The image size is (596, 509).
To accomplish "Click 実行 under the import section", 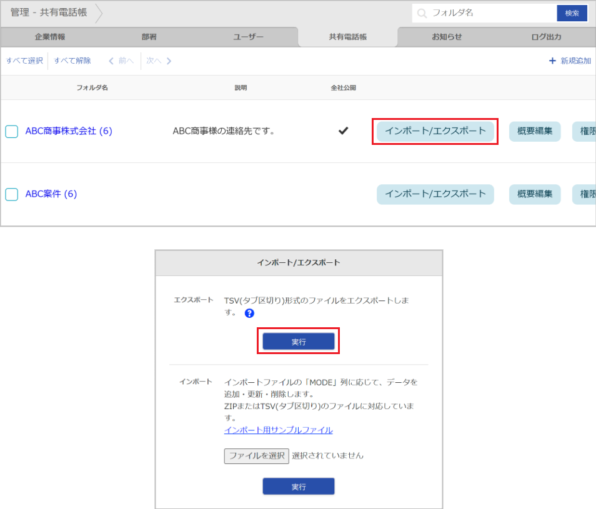I will pyautogui.click(x=298, y=486).
